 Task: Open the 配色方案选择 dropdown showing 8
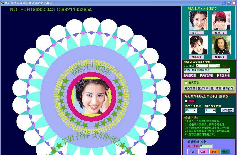(214, 111)
